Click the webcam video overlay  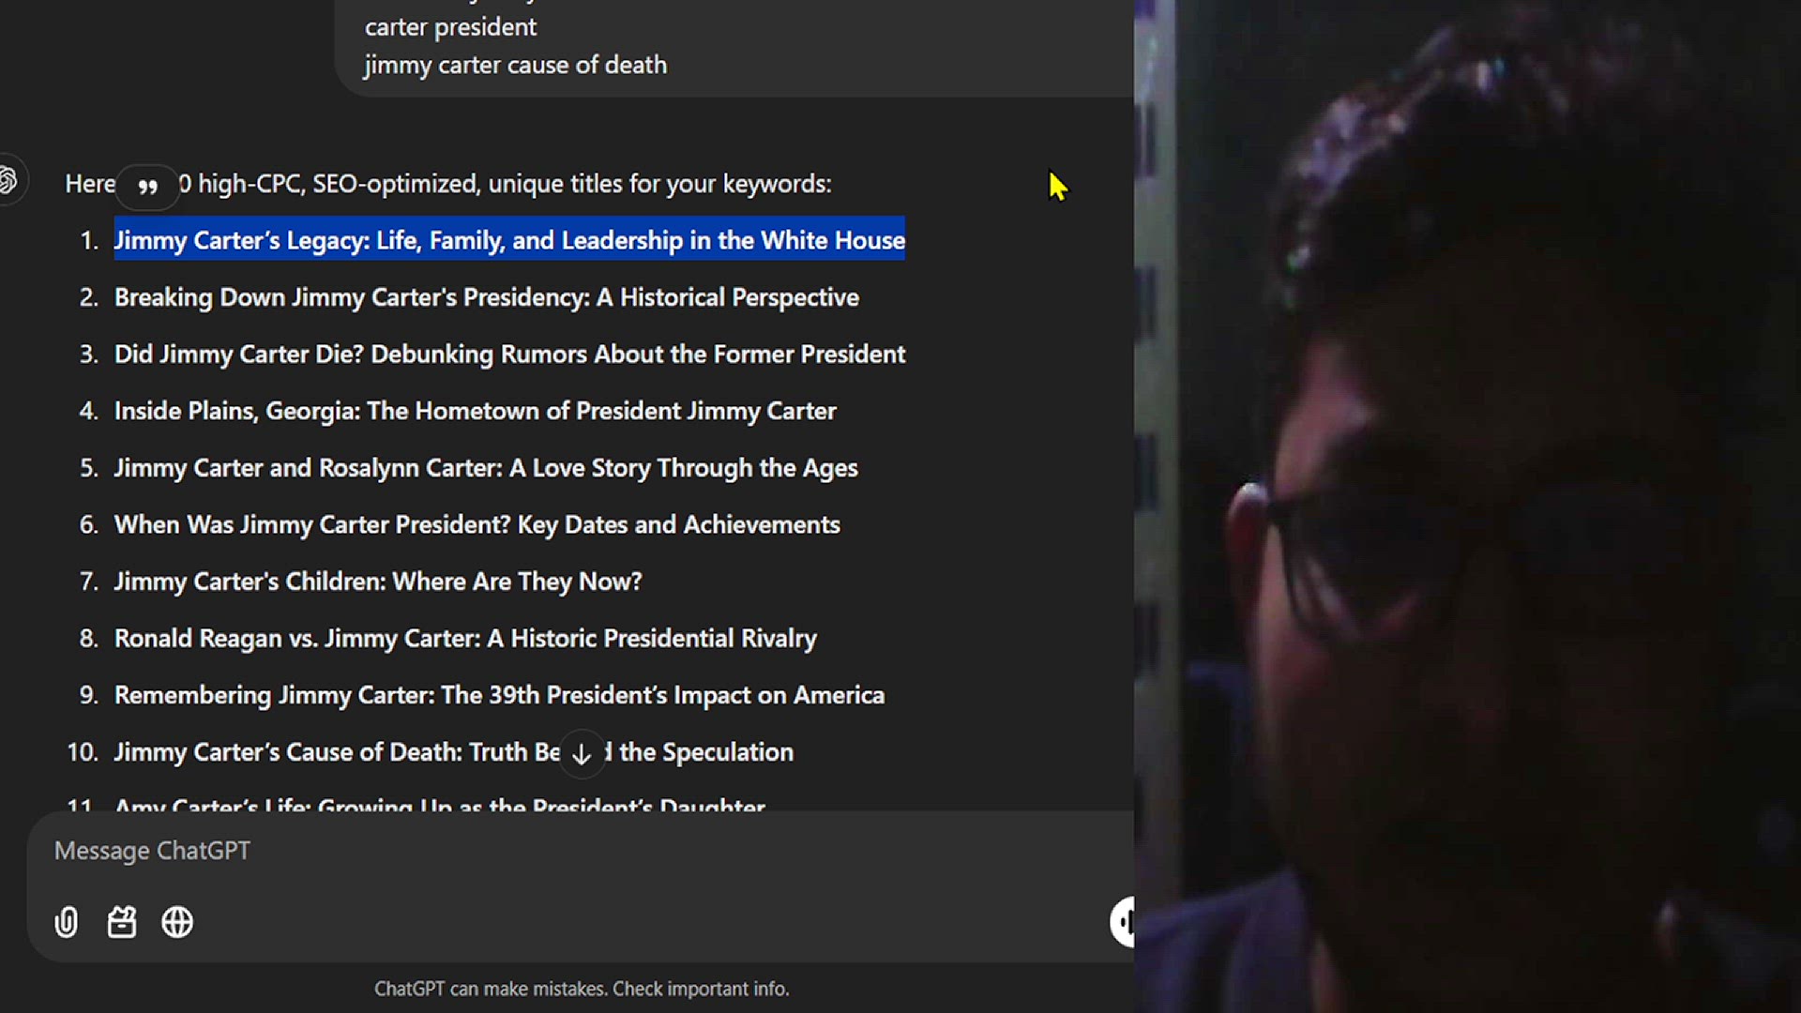(x=1467, y=506)
